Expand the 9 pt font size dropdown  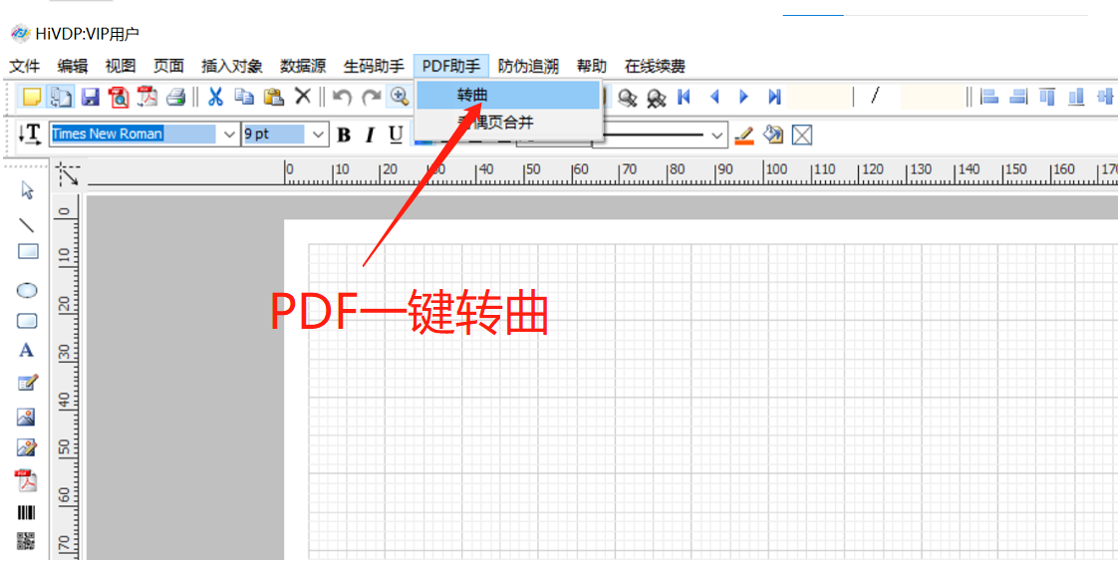318,135
